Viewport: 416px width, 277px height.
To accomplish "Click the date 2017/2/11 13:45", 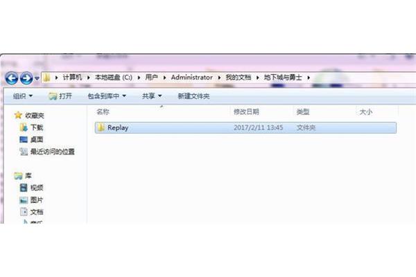I will [x=258, y=127].
